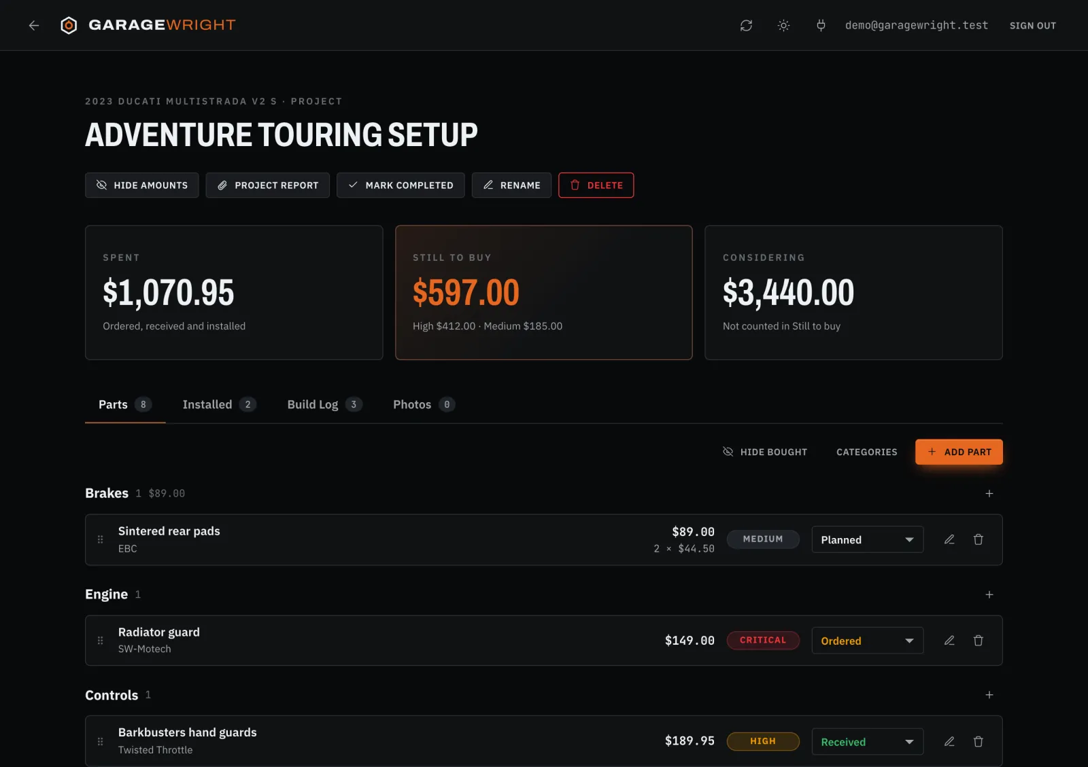Open the GarageWright logo home link
The height and width of the screenshot is (767, 1088).
tap(148, 25)
